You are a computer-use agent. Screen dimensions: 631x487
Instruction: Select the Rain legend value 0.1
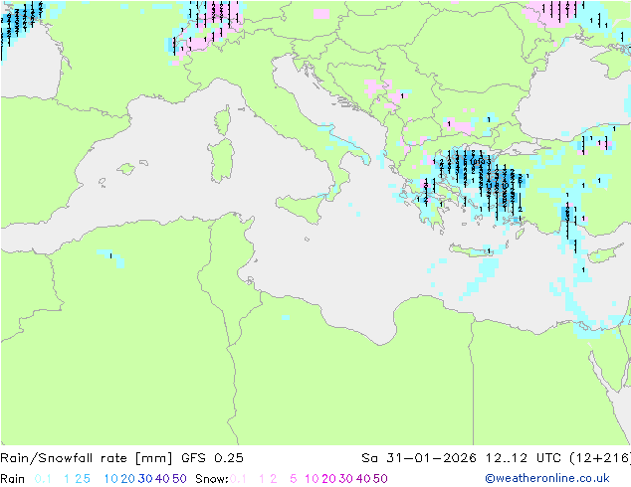(x=43, y=479)
